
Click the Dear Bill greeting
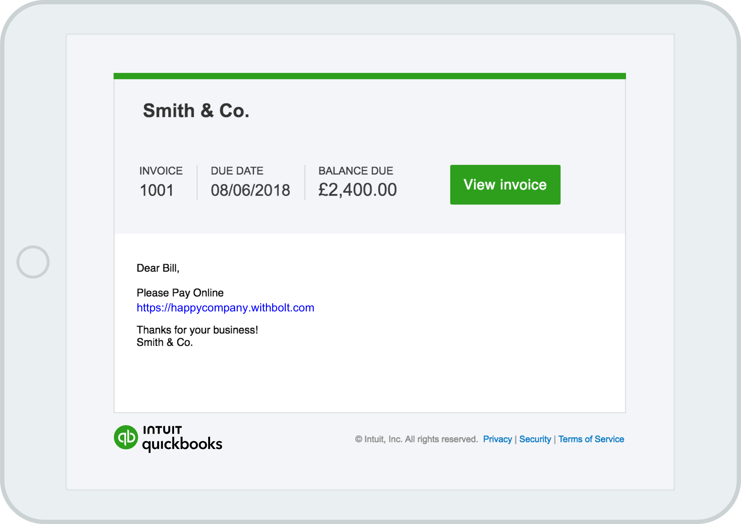click(158, 268)
